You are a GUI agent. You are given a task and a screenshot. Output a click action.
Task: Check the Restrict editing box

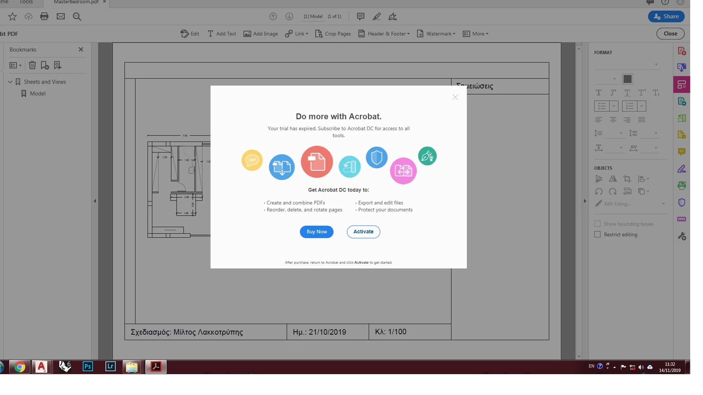(598, 234)
